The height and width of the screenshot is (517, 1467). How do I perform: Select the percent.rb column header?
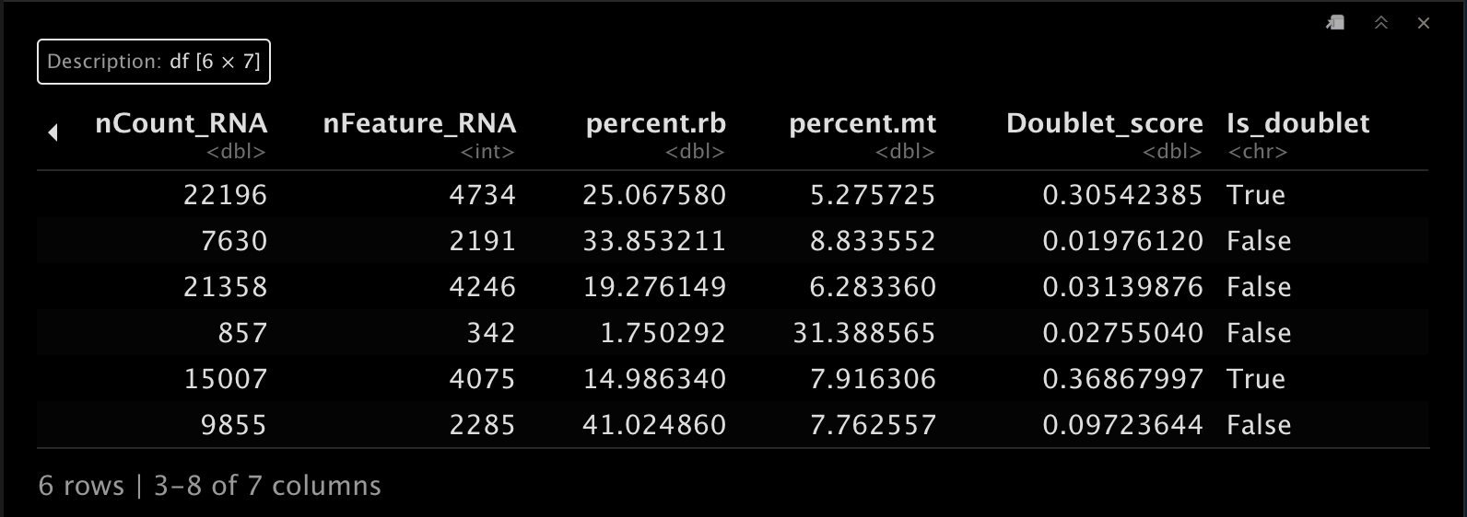[x=655, y=123]
